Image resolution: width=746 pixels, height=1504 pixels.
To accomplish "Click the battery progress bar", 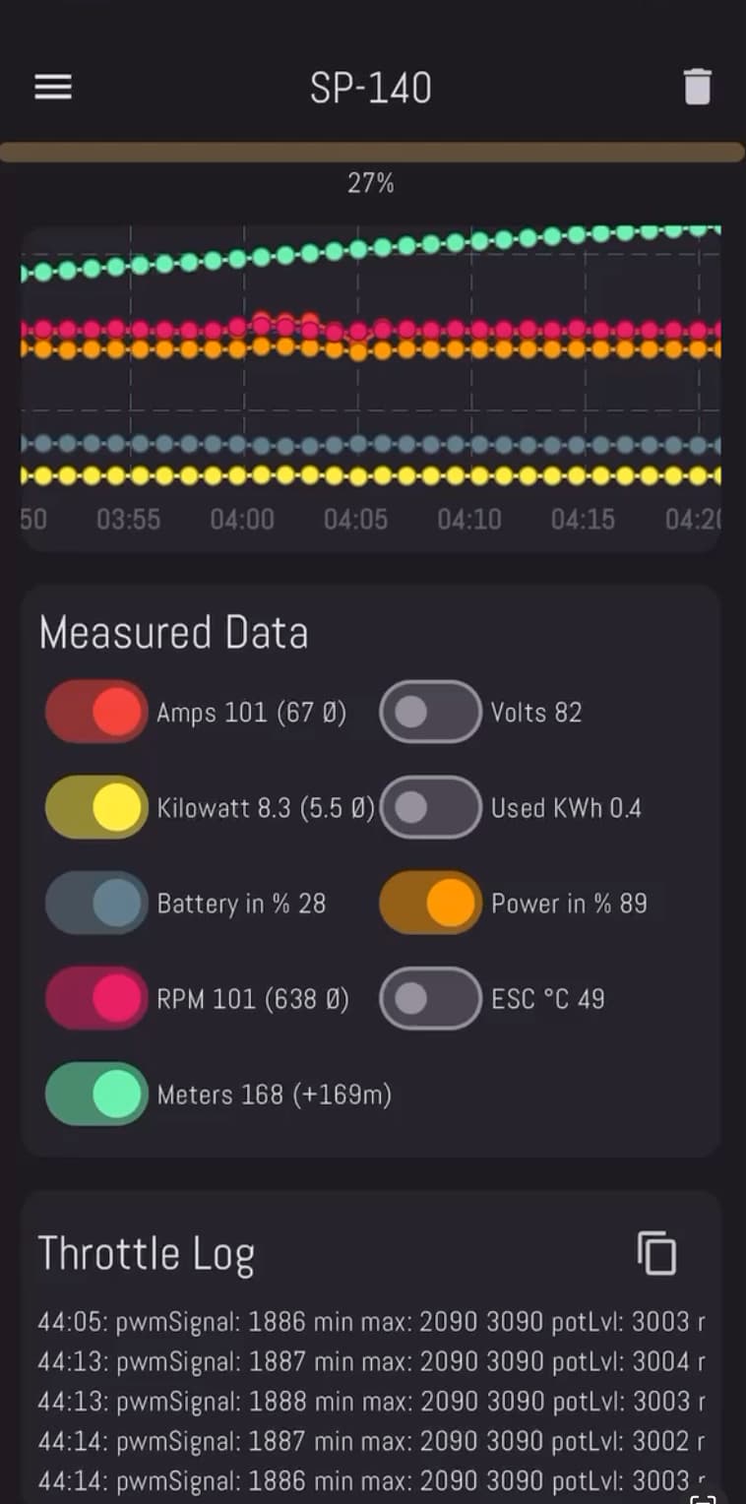I will pyautogui.click(x=372, y=152).
